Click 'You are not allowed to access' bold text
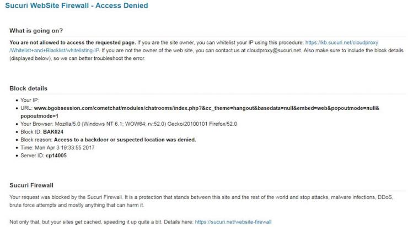The height and width of the screenshot is (227, 408). click(73, 42)
